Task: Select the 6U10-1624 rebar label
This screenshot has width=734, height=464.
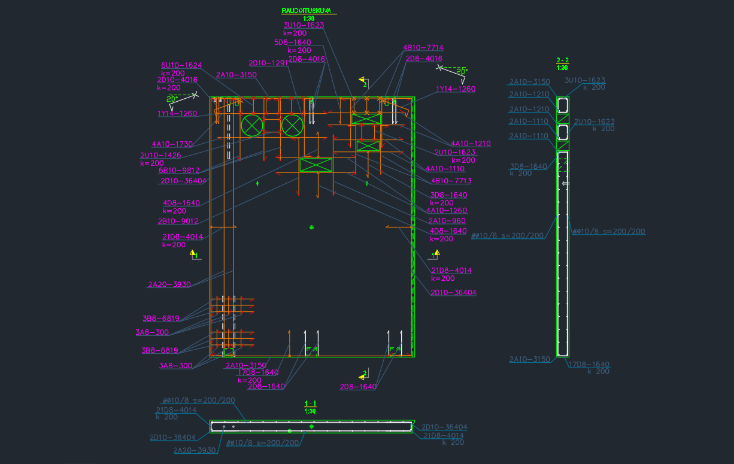Action: (x=181, y=65)
